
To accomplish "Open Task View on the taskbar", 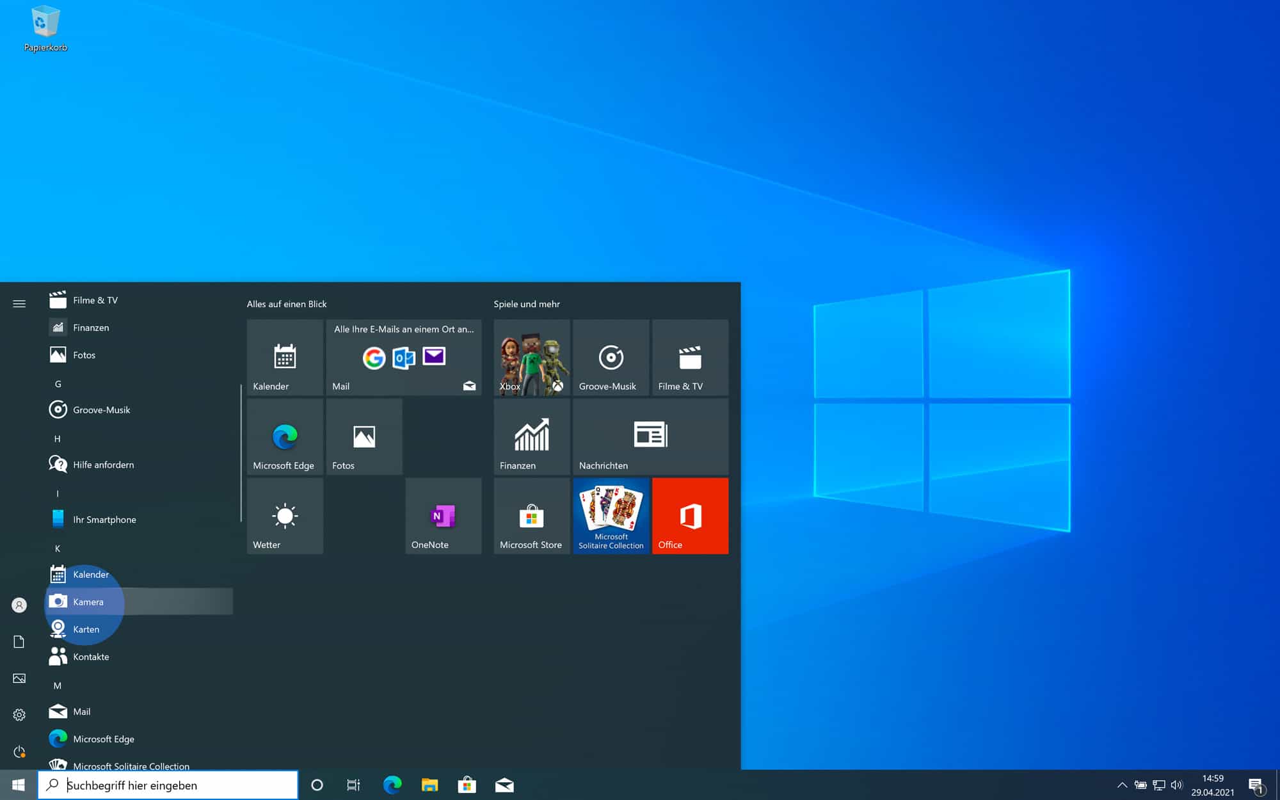I will 353,785.
